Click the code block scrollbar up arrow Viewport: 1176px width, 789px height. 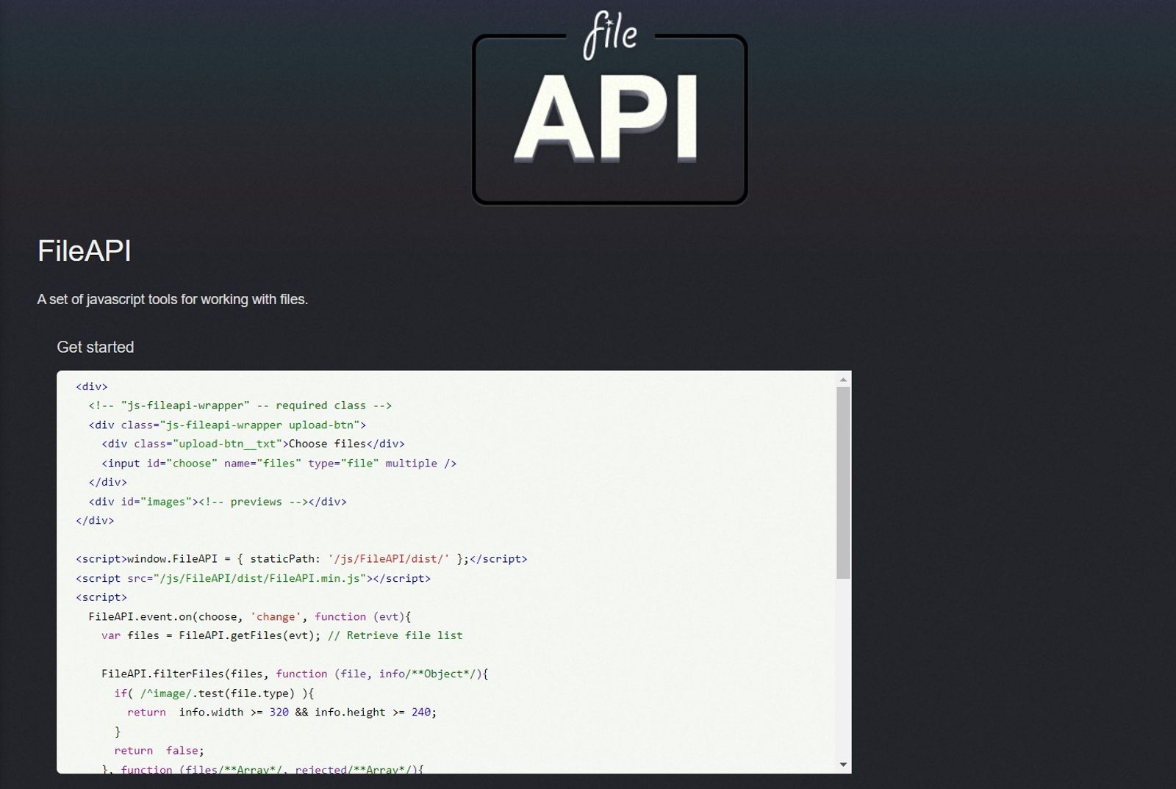coord(843,380)
